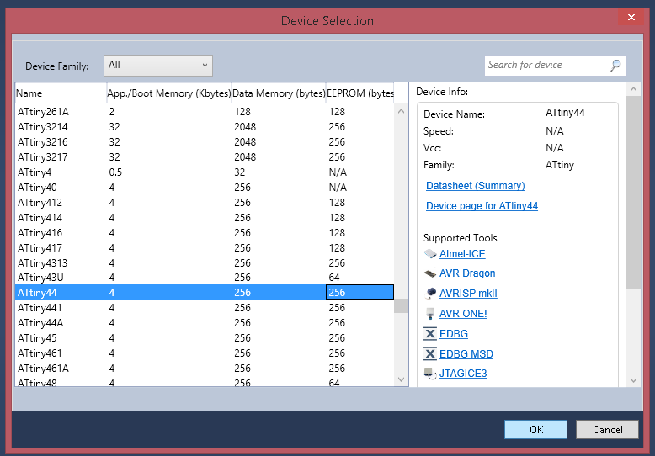Viewport: 655px width, 456px height.
Task: Confirm the selection with the OK button
Action: click(x=535, y=430)
